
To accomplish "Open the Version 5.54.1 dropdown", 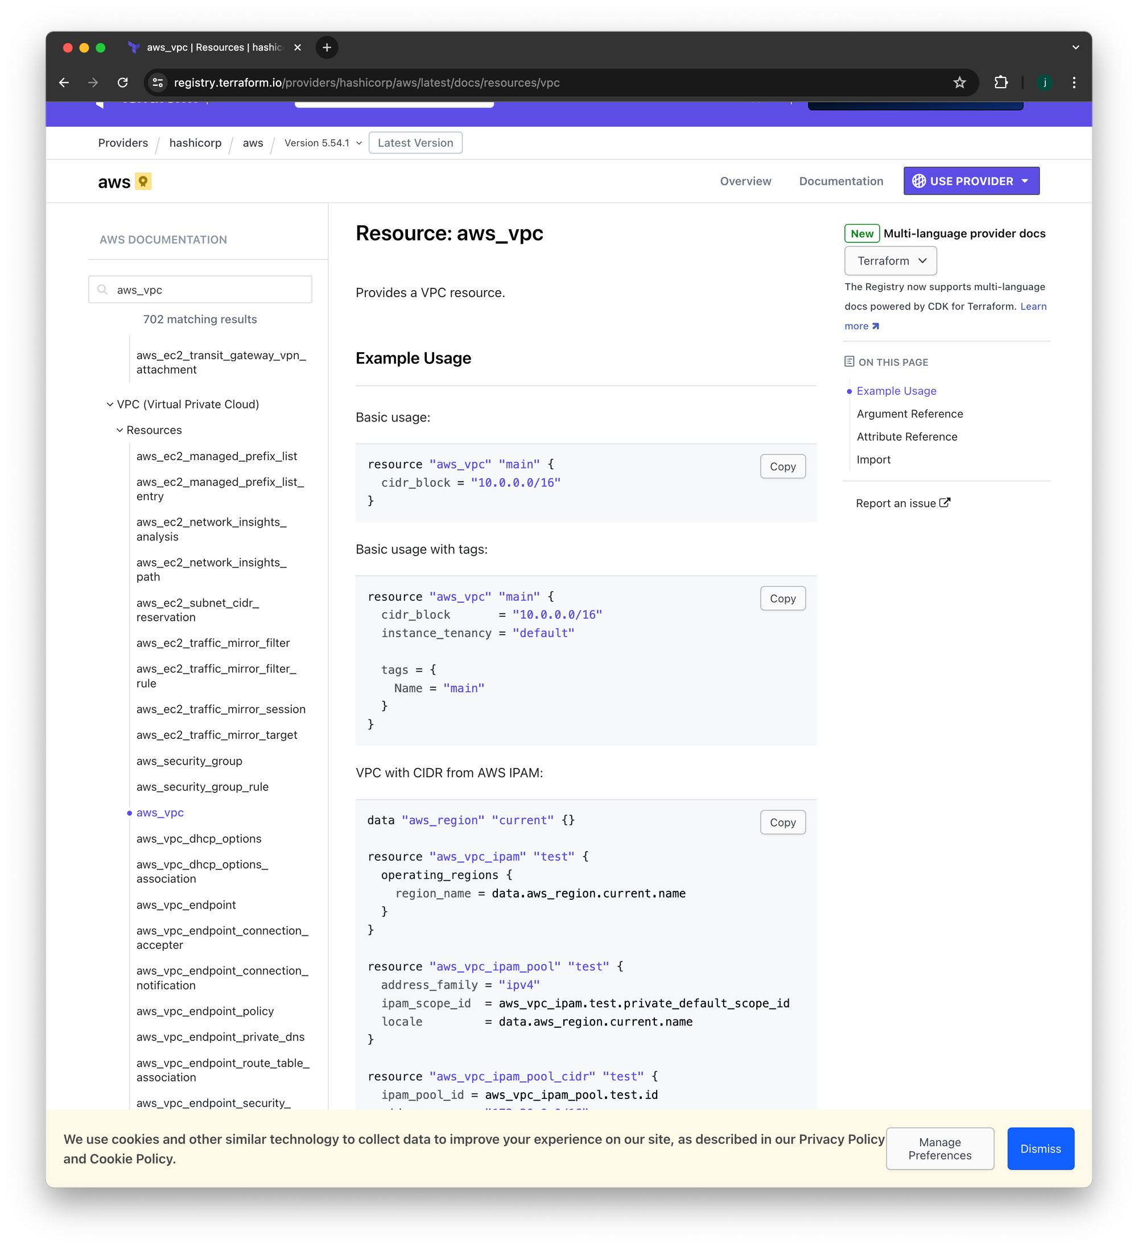I will pos(323,143).
